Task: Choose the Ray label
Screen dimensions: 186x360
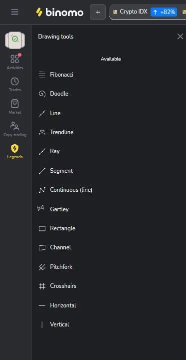Action: pyautogui.click(x=55, y=151)
